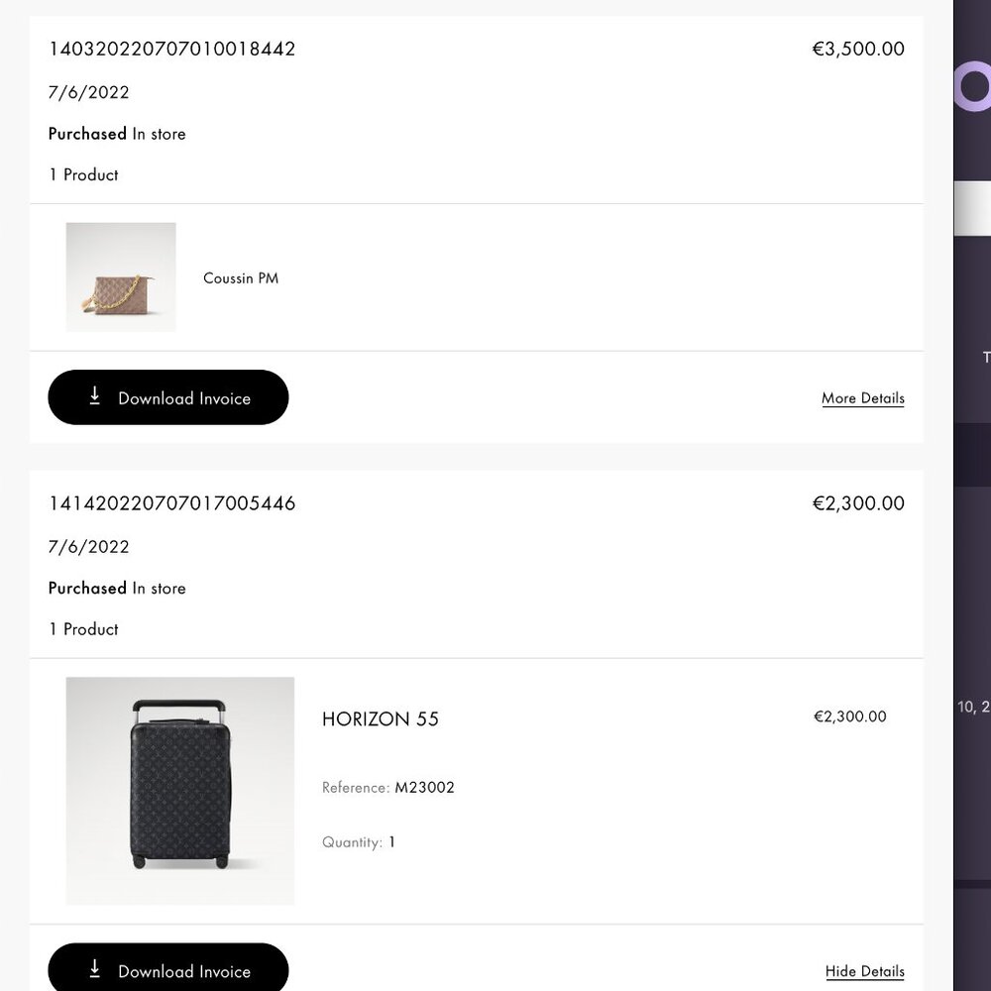The height and width of the screenshot is (991, 991).
Task: Click Purchased In store on the second order
Action: tap(117, 588)
